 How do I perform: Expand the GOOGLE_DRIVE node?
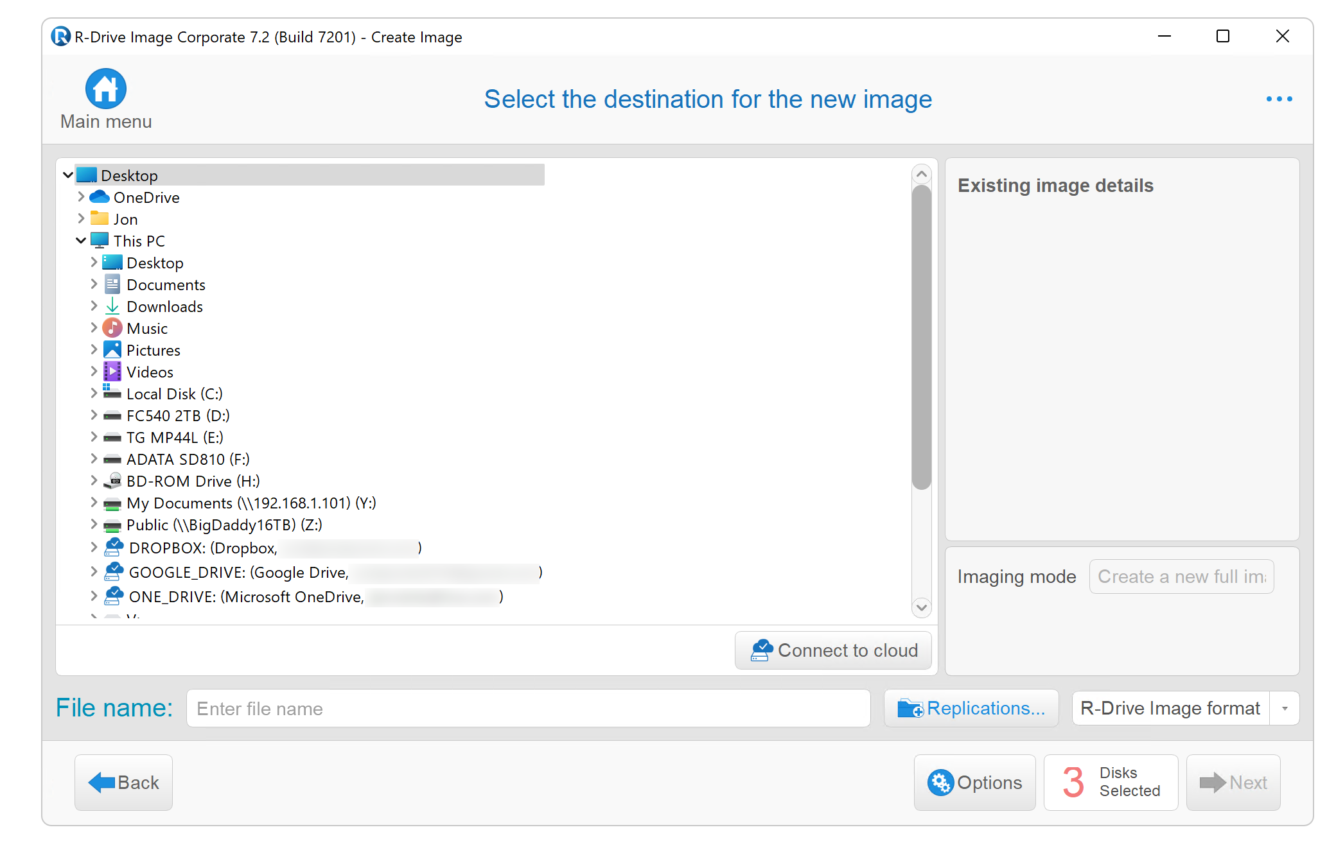click(94, 571)
